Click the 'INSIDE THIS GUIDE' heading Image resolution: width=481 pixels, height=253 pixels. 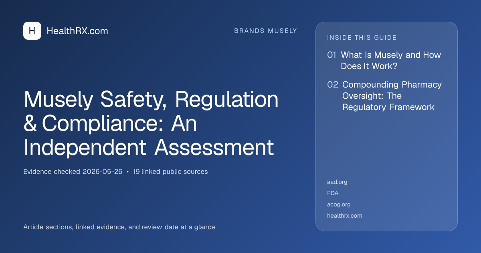[362, 38]
